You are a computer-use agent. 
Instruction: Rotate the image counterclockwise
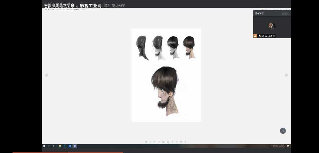click(x=172, y=142)
